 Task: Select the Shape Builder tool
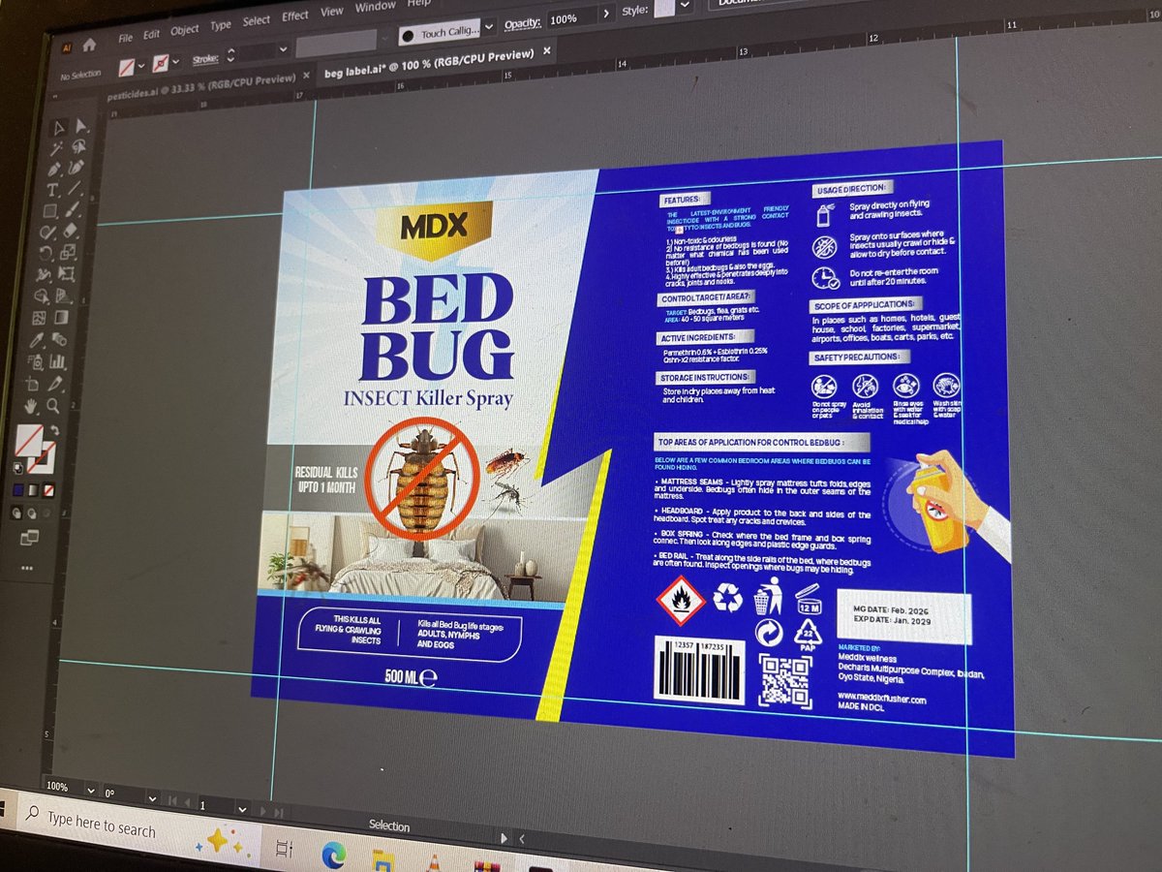(x=41, y=296)
